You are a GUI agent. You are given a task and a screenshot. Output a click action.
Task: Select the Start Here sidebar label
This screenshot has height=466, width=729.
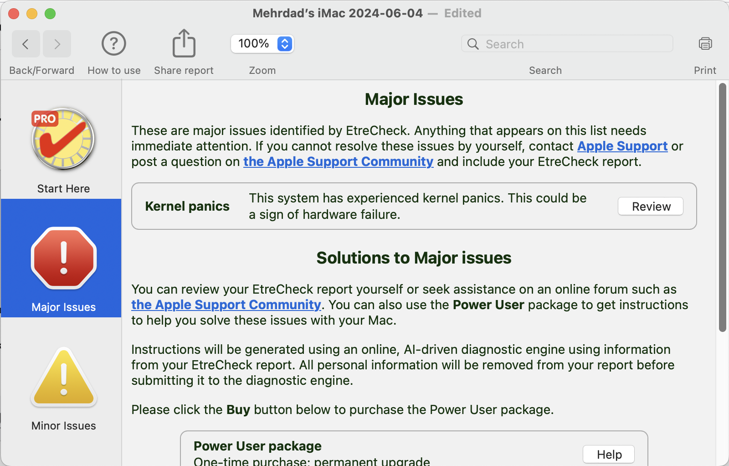click(63, 189)
